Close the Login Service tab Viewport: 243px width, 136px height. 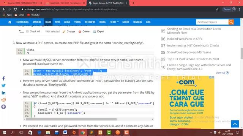click(x=126, y=3)
